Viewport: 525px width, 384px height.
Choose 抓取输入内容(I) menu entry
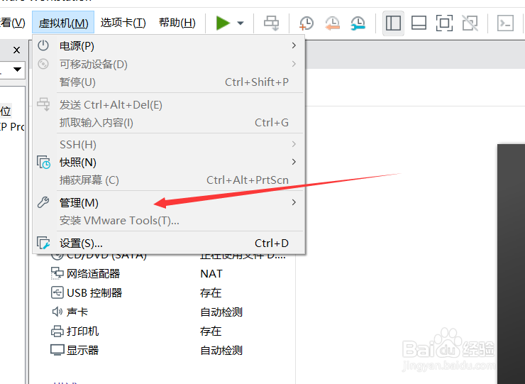pyautogui.click(x=169, y=123)
